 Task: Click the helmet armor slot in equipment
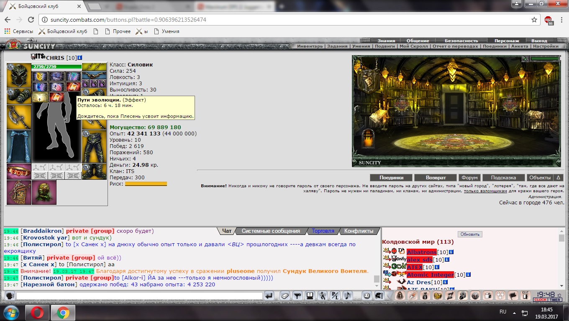tap(19, 75)
